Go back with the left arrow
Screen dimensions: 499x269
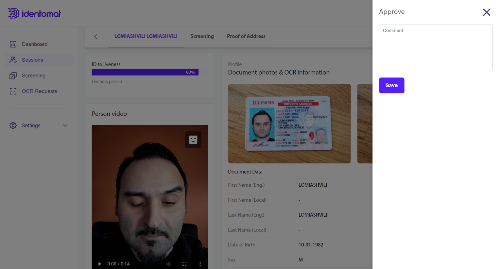[95, 37]
